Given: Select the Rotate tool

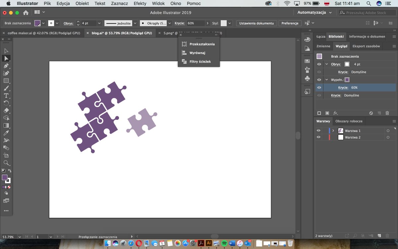Looking at the screenshot, I should (x=6, y=103).
